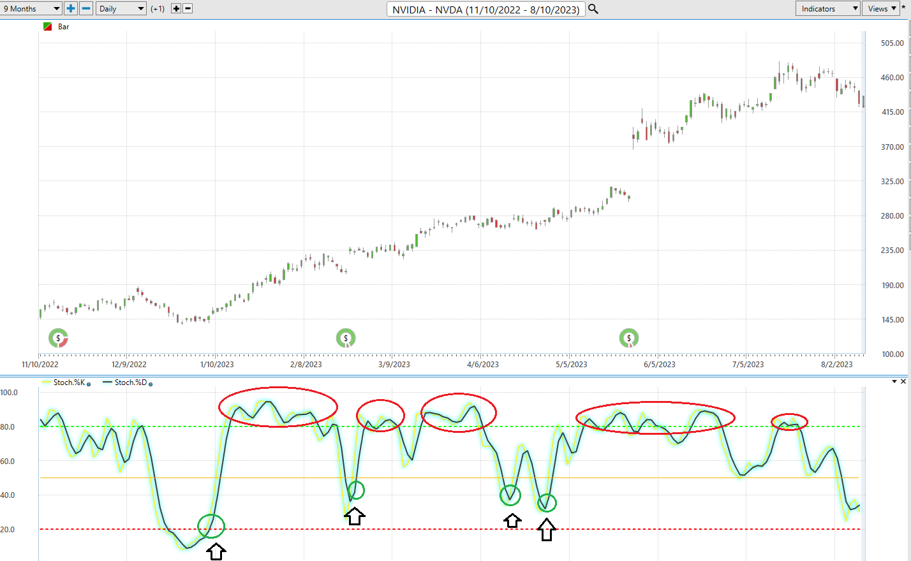Click the blue plus button beside 9 Months
This screenshot has height=561, width=911.
[71, 8]
